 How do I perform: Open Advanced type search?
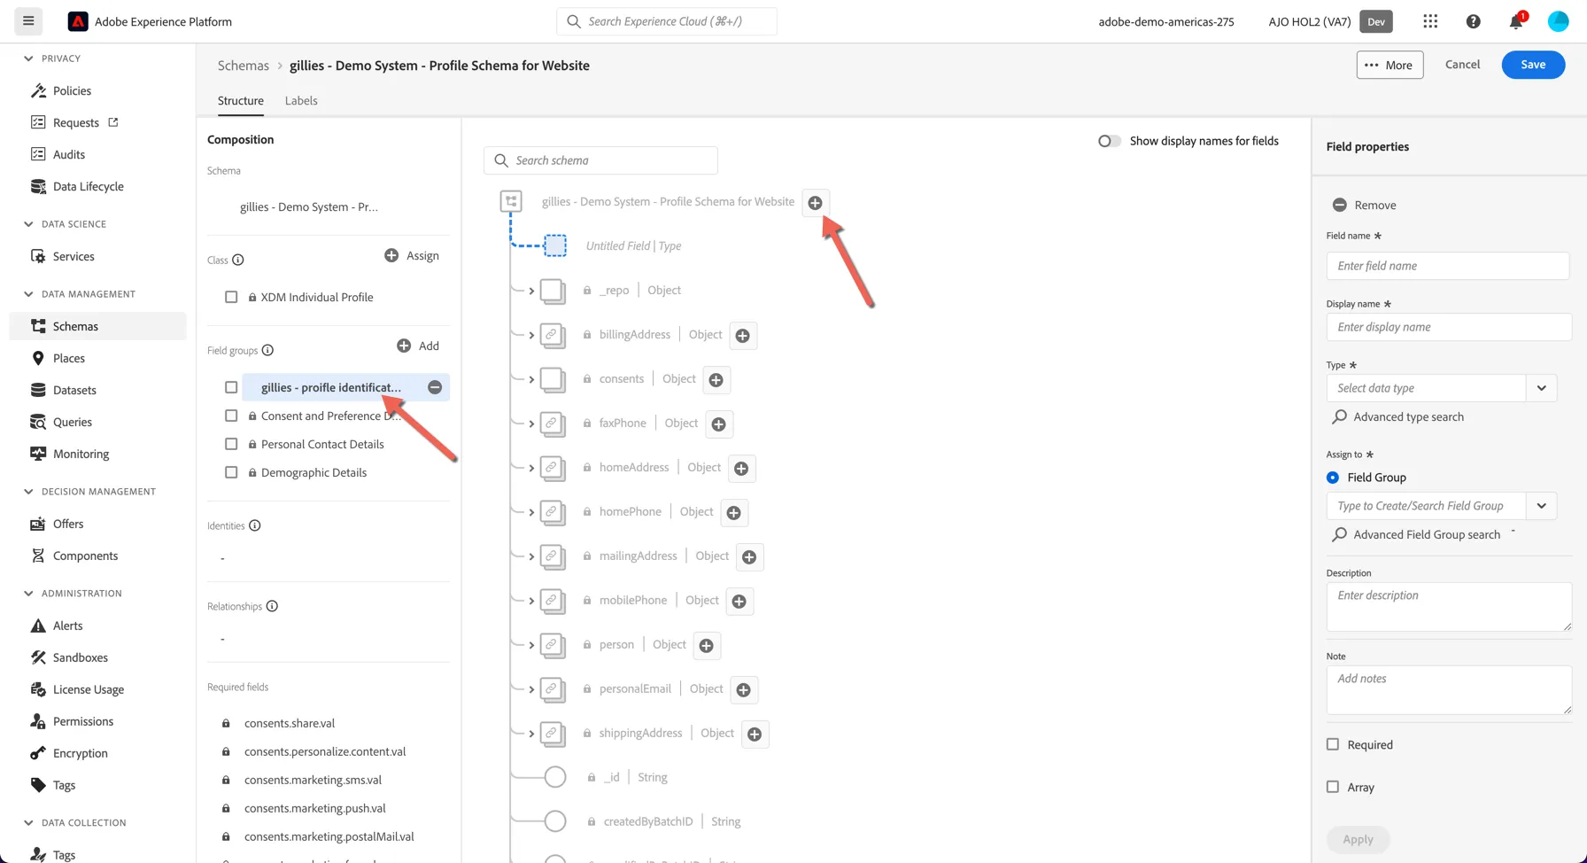1398,416
